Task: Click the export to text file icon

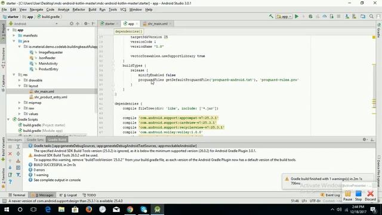Action: tap(10, 175)
